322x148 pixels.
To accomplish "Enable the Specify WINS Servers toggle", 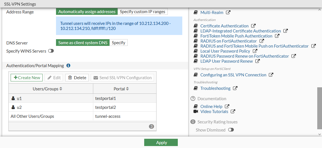I will pyautogui.click(x=51, y=51).
